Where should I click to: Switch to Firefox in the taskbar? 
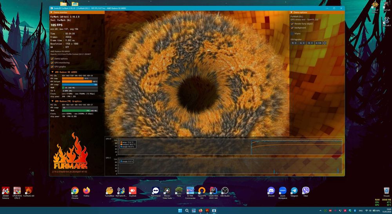tap(200, 210)
